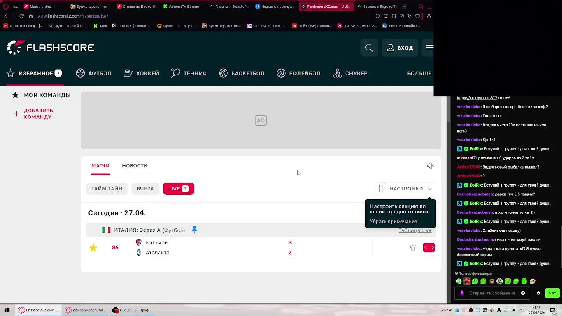Click the ВХОД login button
Screen dimensions: 562x316
click(400, 48)
